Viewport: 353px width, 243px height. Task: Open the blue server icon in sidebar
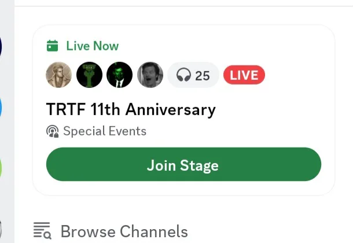coord(1,107)
